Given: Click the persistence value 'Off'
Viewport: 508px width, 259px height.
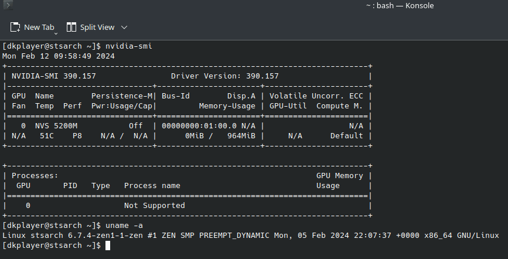Looking at the screenshot, I should (136, 126).
